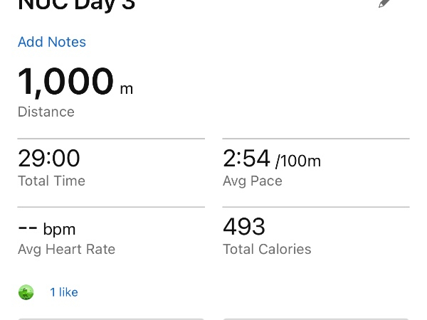
Task: Tap the 29:00 total time value
Action: (x=49, y=158)
